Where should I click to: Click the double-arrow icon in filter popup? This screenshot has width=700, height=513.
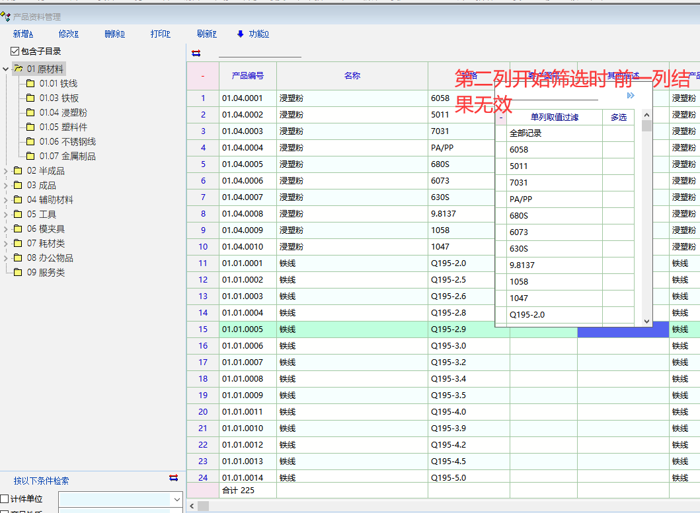(631, 96)
